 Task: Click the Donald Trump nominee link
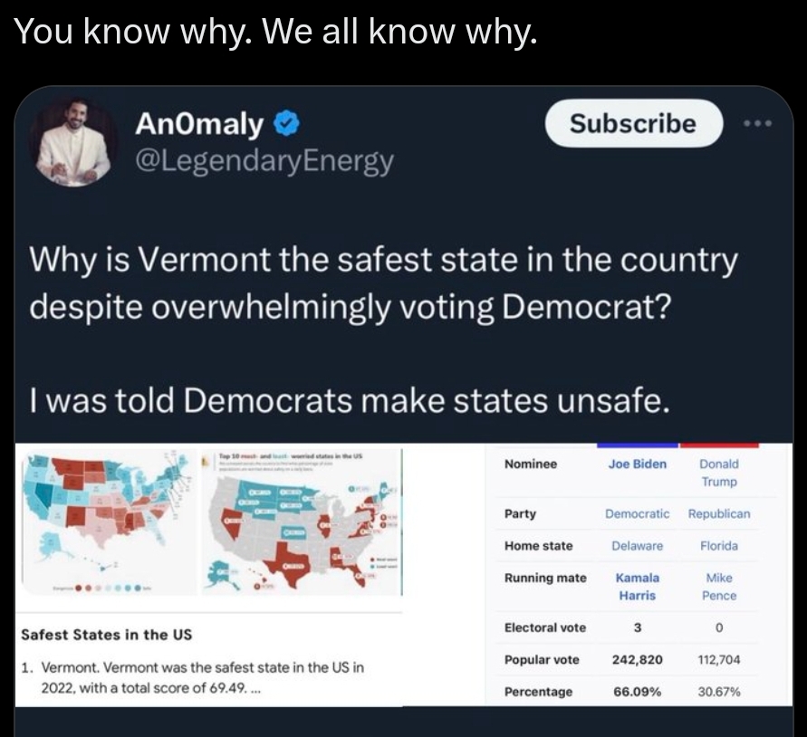click(719, 473)
